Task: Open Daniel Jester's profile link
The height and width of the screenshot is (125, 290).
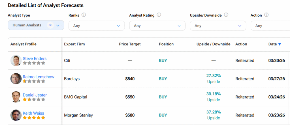Action: (35, 95)
